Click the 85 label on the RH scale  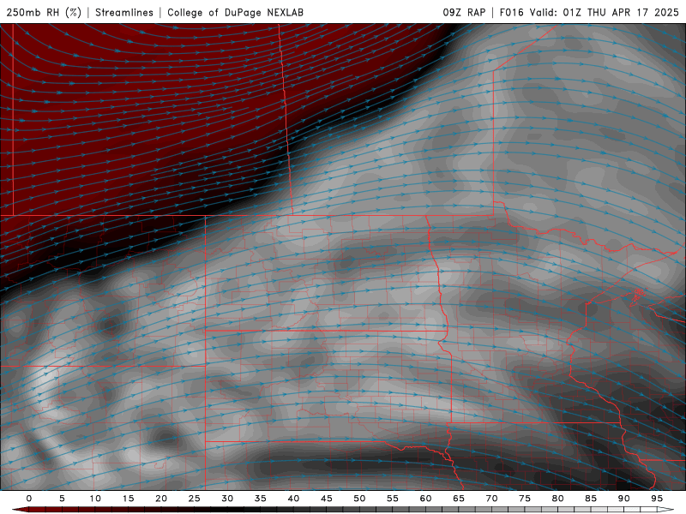click(x=591, y=499)
